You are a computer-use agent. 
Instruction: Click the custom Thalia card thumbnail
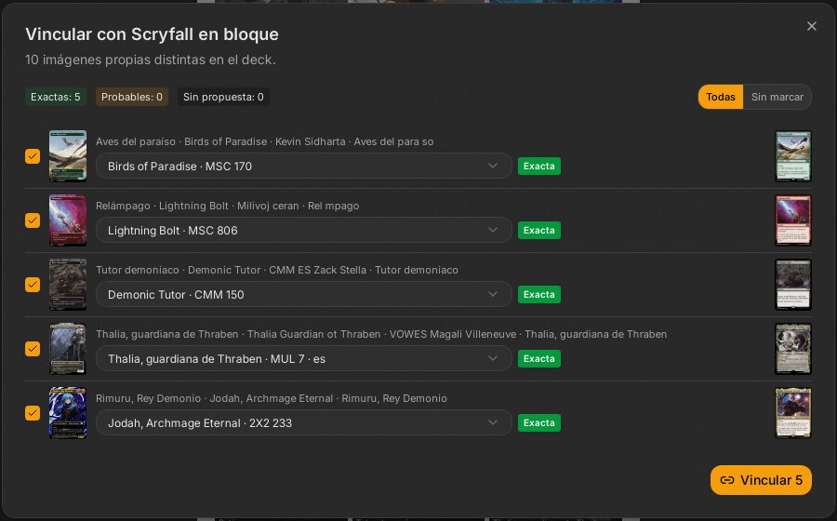click(x=68, y=349)
